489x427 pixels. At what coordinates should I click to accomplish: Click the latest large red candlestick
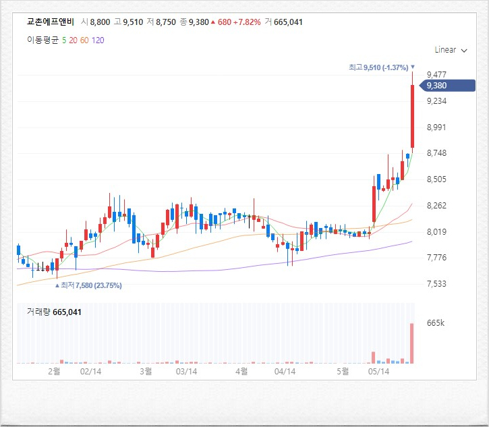pyautogui.click(x=412, y=116)
